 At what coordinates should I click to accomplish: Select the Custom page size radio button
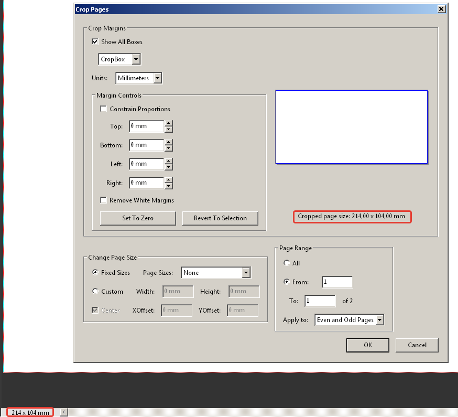coord(95,291)
